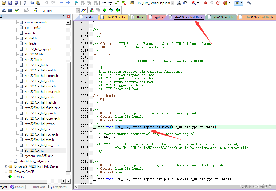Start the debug session

click(193, 3)
